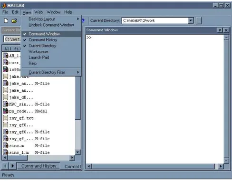
Task: Click the All files column header
Action: 11,48
